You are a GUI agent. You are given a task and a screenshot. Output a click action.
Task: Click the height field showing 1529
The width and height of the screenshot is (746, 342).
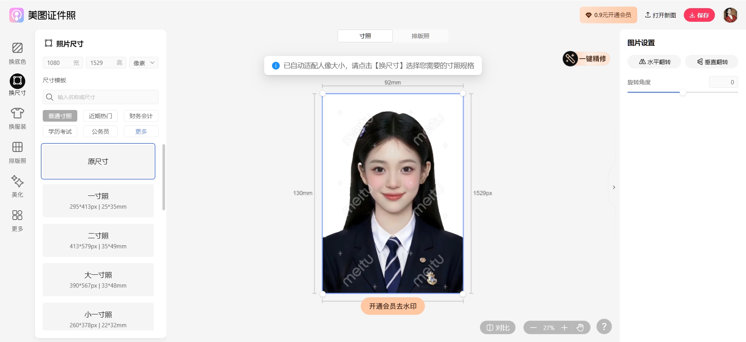tap(106, 63)
